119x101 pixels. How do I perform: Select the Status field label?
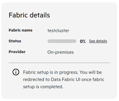(15, 41)
